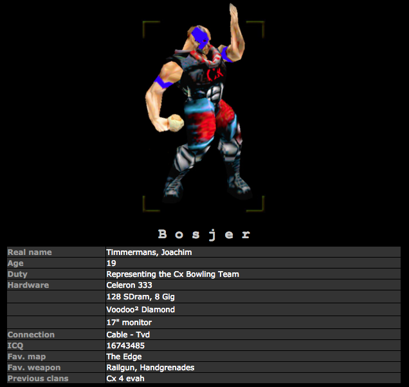The height and width of the screenshot is (387, 409).
Task: Click the Cx 4 evah clan value
Action: tap(125, 379)
